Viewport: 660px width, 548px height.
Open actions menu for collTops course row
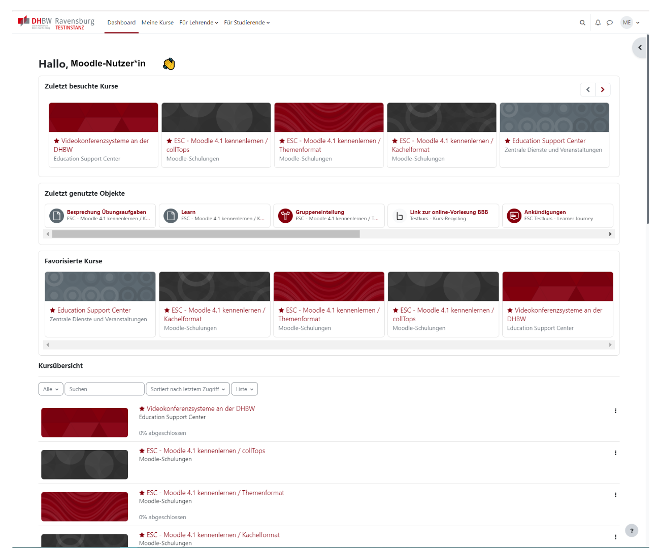(615, 453)
